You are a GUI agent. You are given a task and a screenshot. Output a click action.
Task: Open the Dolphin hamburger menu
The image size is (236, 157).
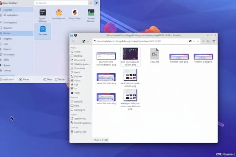214,41
